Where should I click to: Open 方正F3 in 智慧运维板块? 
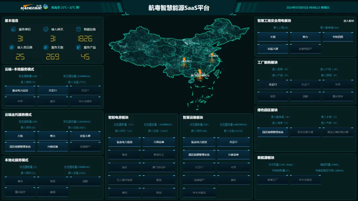233,142
